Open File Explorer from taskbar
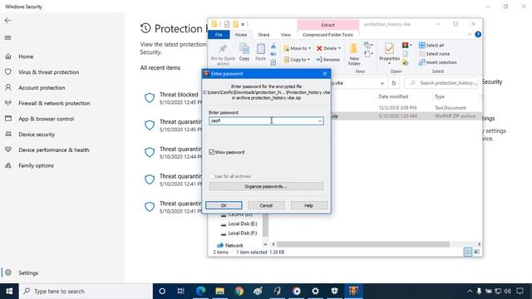532x299 pixels. pyautogui.click(x=219, y=292)
